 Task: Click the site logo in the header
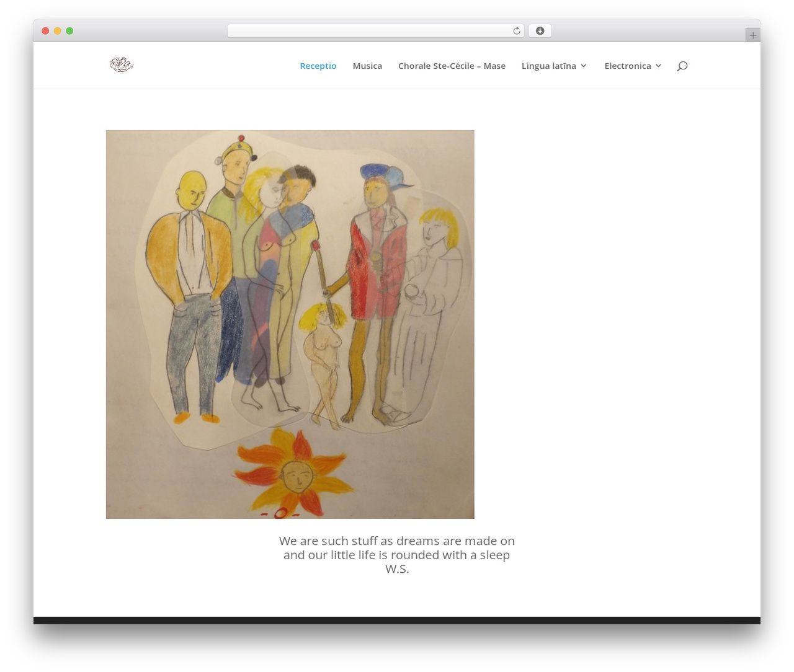point(122,64)
